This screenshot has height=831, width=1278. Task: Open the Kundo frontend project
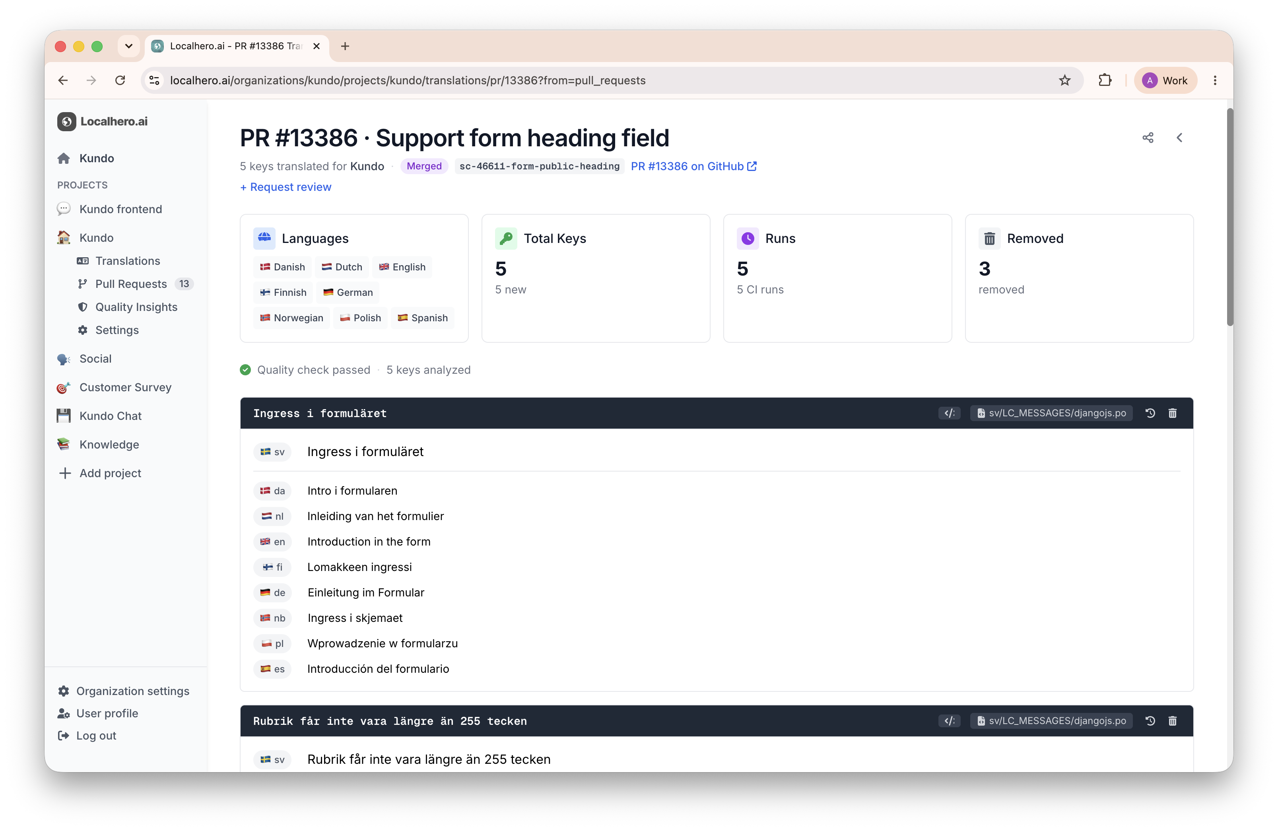pos(109,210)
